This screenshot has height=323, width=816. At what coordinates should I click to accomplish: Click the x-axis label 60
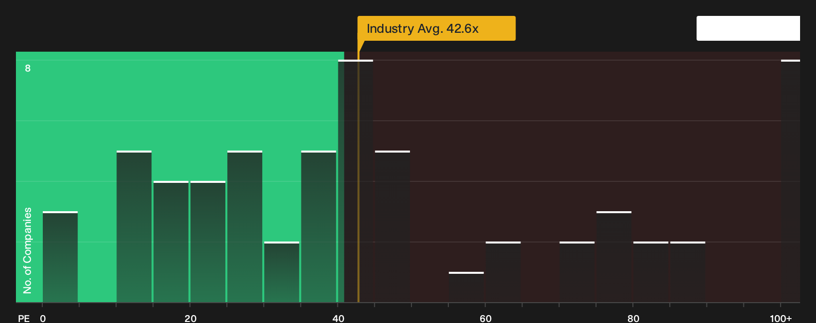click(x=486, y=319)
